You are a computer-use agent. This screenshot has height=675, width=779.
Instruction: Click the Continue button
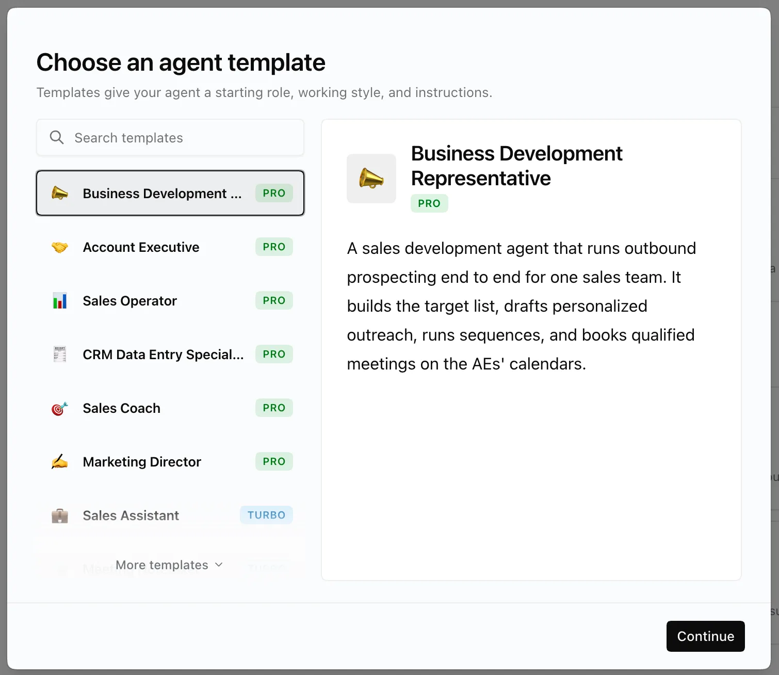click(705, 636)
